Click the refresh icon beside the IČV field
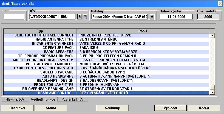 pos(85,17)
